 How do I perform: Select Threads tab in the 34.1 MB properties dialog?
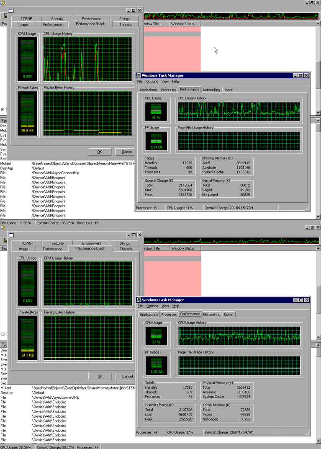coord(126,249)
